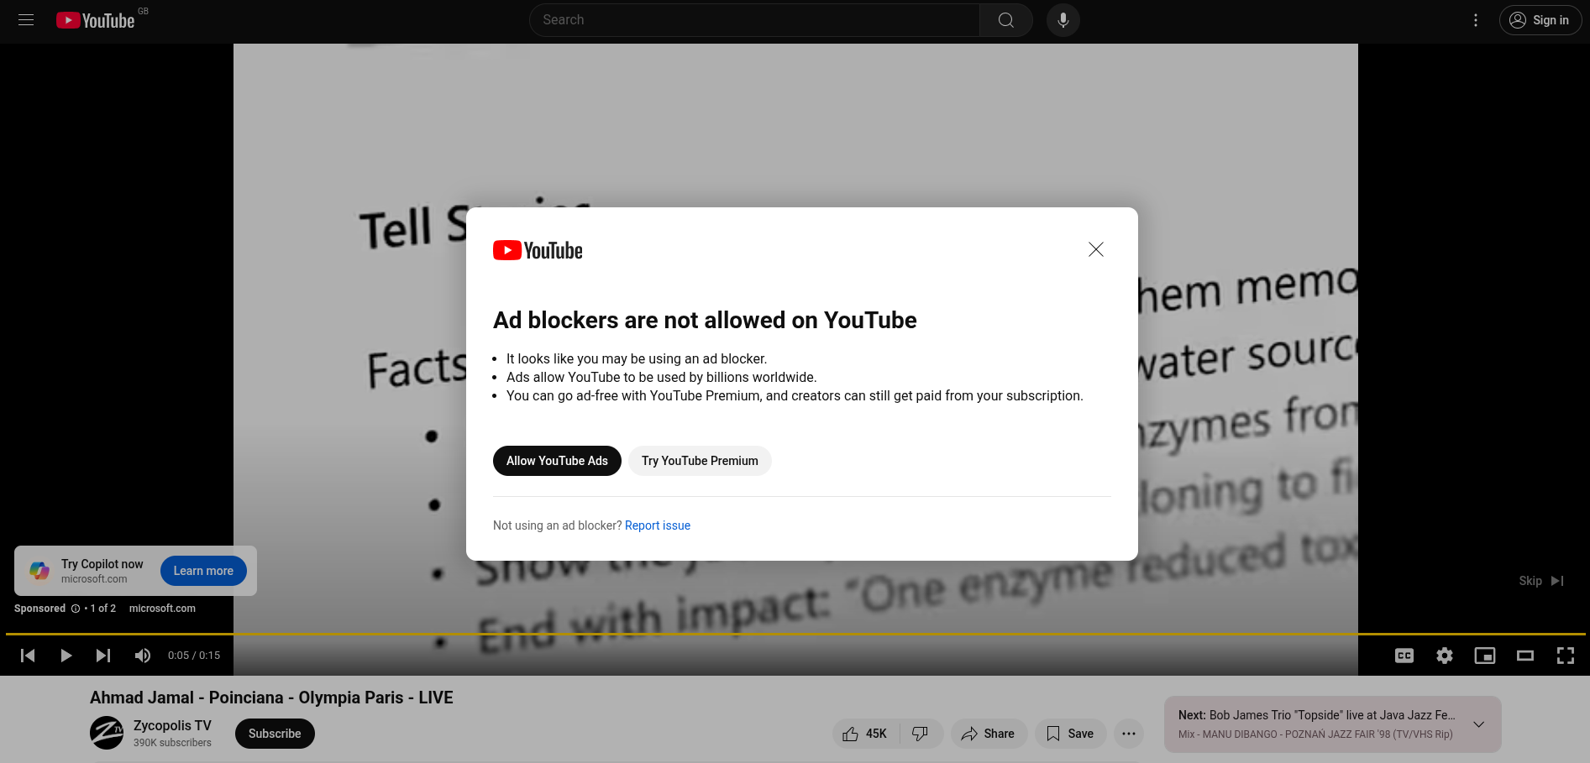Image resolution: width=1590 pixels, height=763 pixels.
Task: Open the Zycopolis TV channel name
Action: pos(172,725)
